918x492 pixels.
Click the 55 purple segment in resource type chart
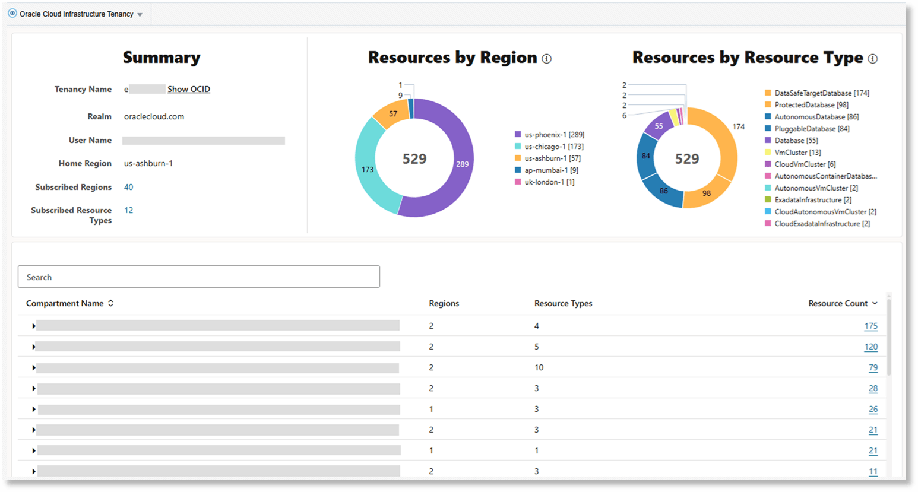click(x=659, y=126)
